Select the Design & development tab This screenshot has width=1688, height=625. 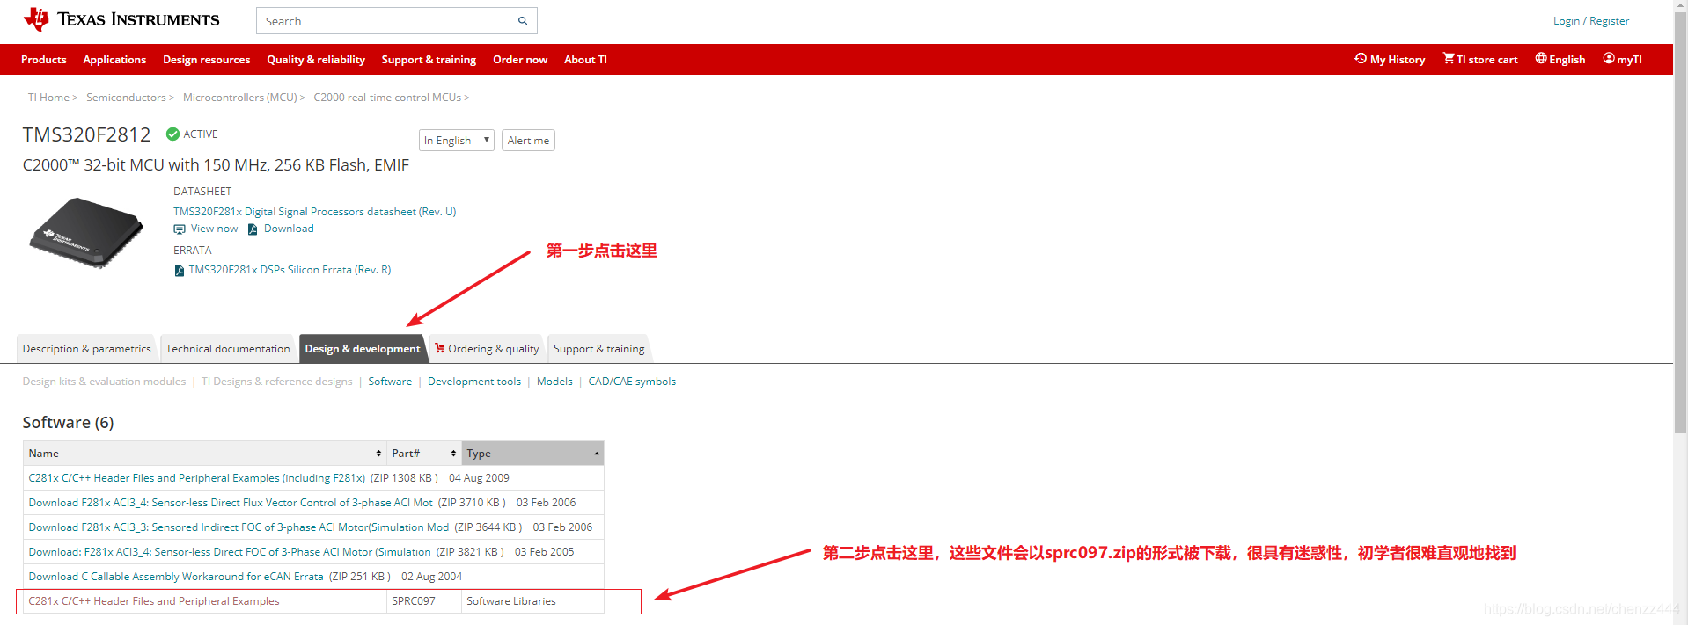click(363, 349)
